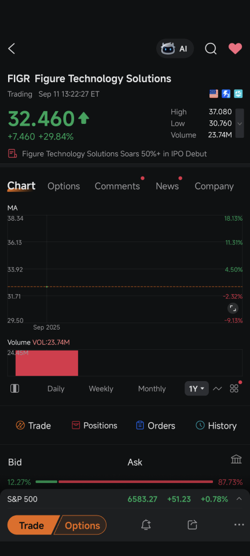This screenshot has width=250, height=556.
Task: Tap the bank depth icon beside Ask
Action: pos(236,459)
